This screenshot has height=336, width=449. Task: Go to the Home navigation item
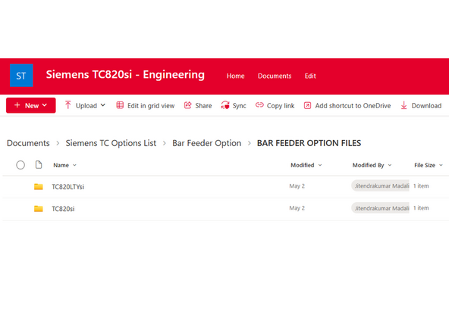point(235,76)
